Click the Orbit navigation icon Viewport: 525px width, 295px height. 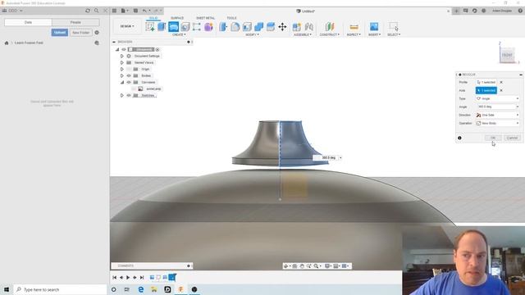click(286, 265)
